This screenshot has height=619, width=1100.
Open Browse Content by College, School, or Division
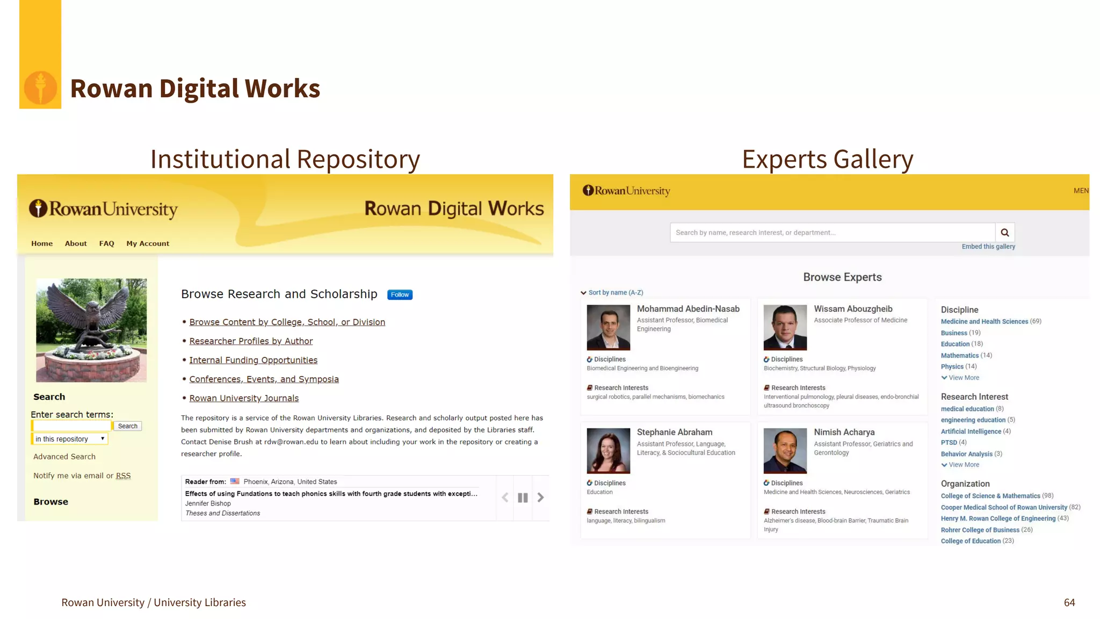(287, 322)
